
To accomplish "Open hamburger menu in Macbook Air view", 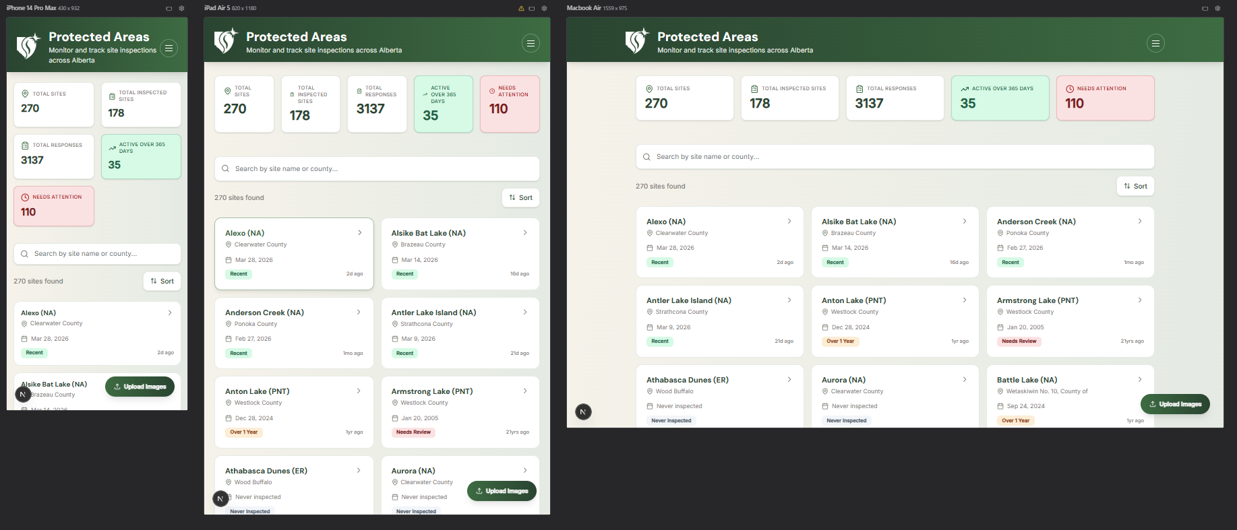I will 1155,43.
